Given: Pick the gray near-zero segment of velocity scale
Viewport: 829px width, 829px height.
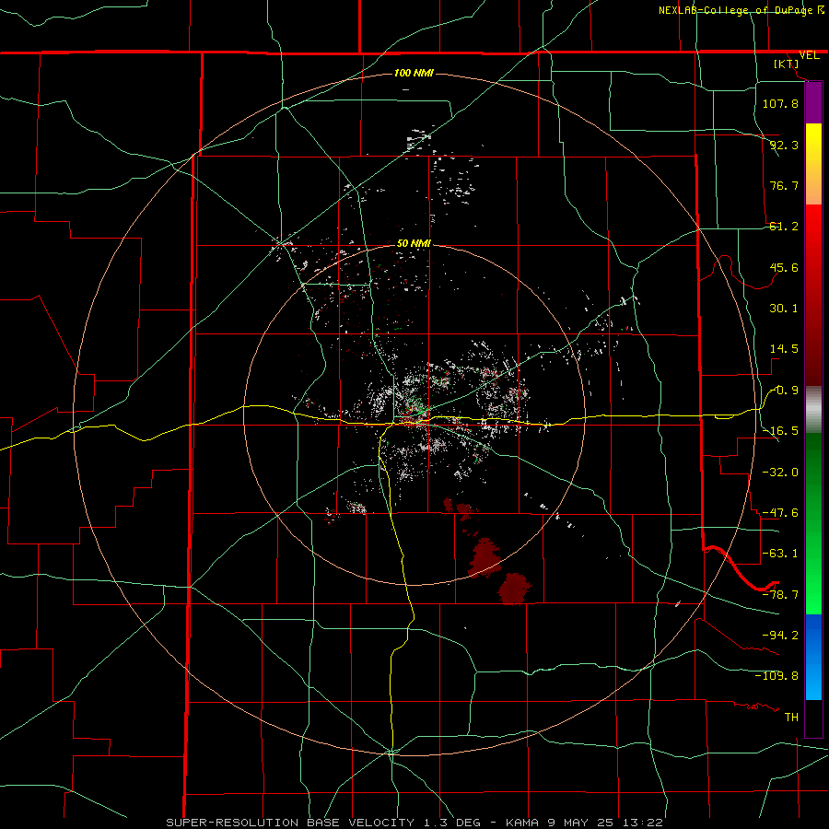Looking at the screenshot, I should 813,409.
